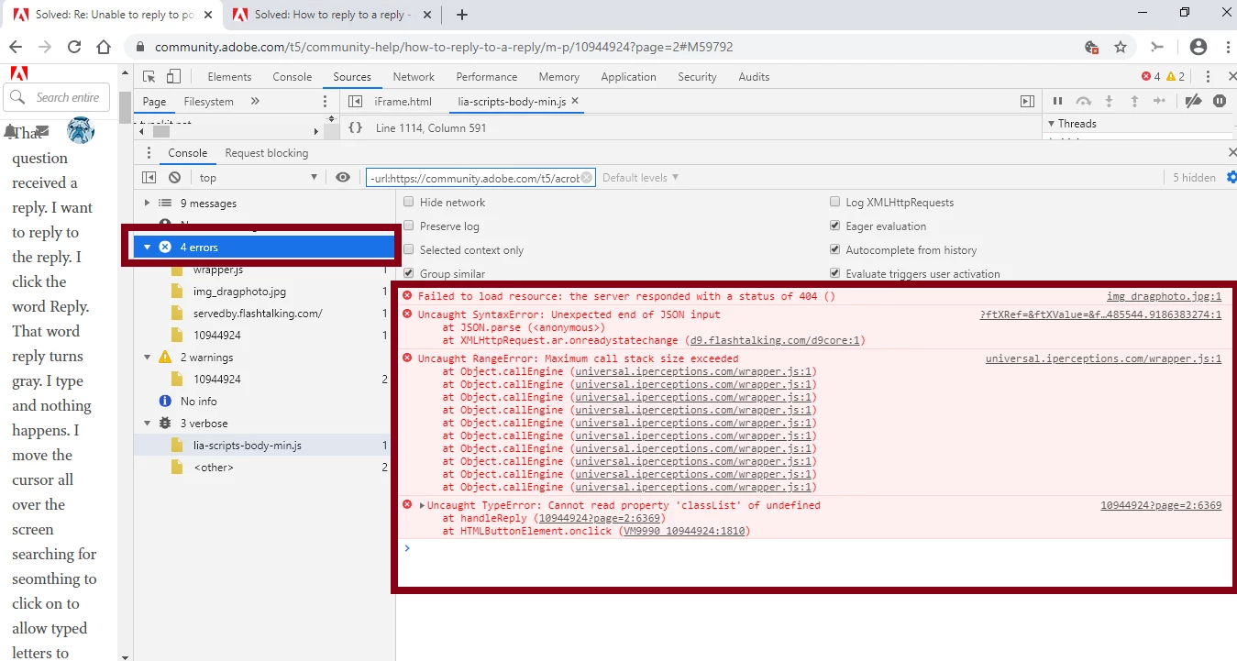Toggle the device toolbar icon
This screenshot has height=661, width=1237.
coord(173,77)
